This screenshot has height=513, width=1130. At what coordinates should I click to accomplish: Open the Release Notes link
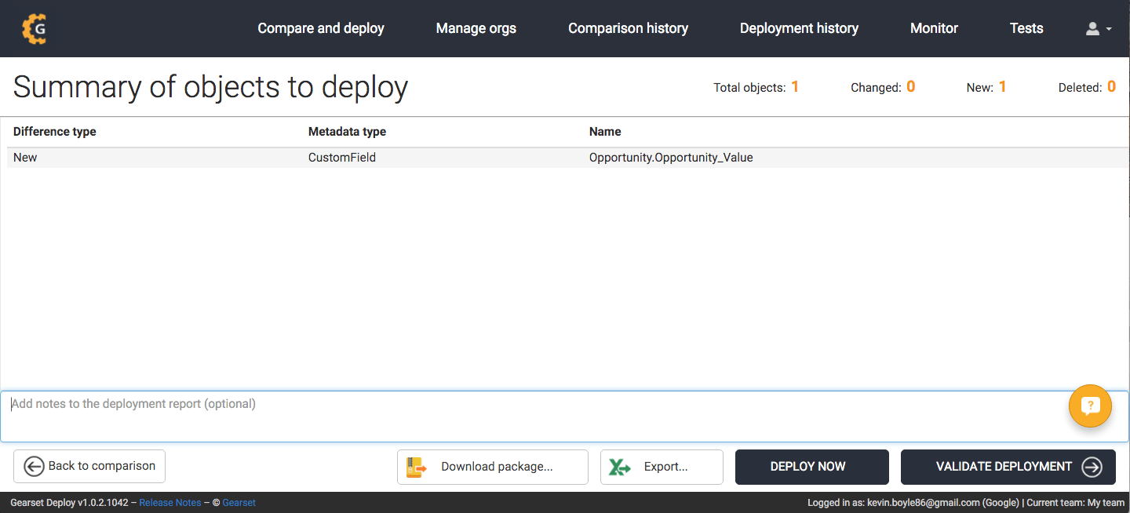point(169,503)
